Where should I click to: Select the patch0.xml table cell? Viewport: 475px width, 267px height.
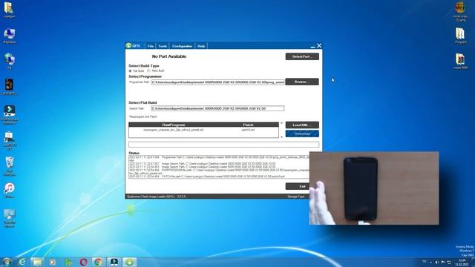(x=248, y=130)
